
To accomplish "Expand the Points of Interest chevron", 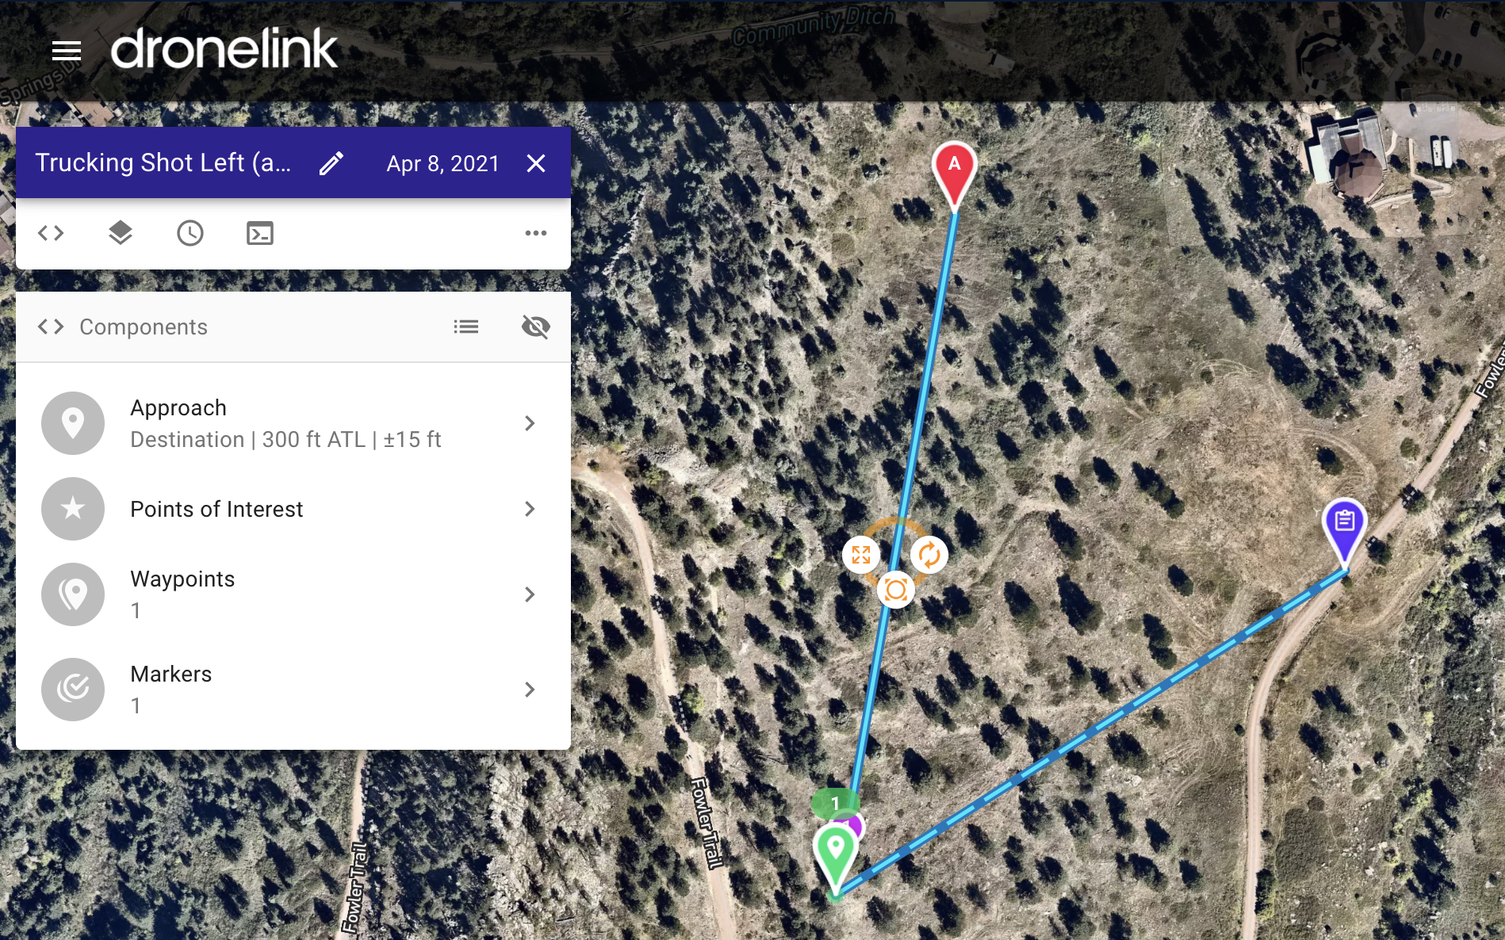I will [x=530, y=509].
